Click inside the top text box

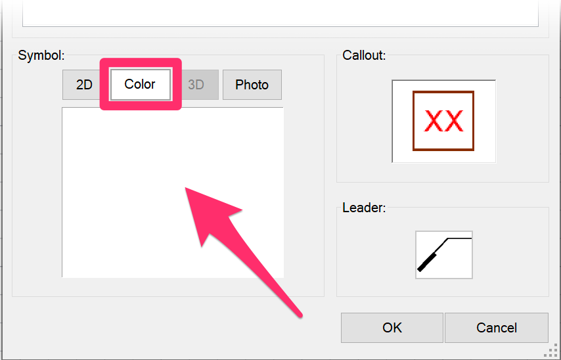click(280, 12)
